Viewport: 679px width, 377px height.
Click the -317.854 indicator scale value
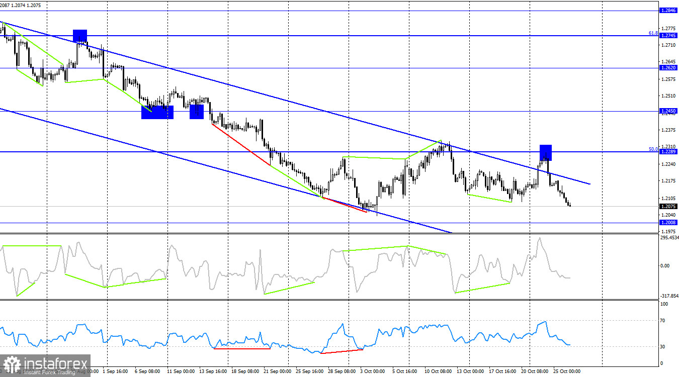(x=669, y=296)
